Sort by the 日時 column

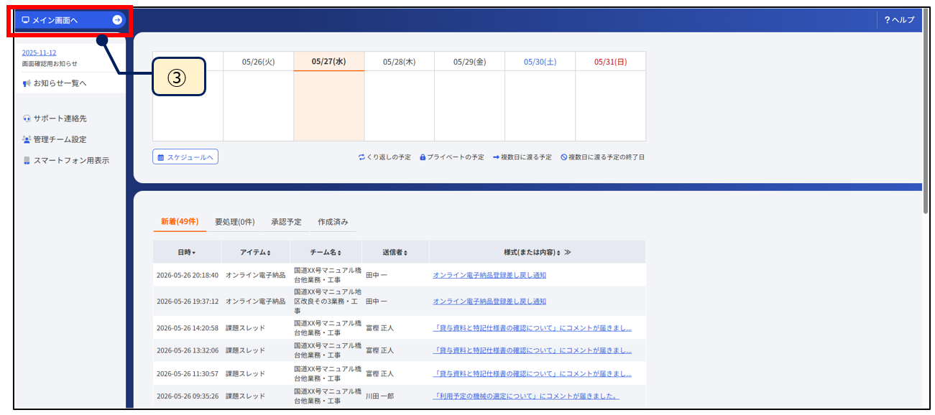(x=187, y=252)
